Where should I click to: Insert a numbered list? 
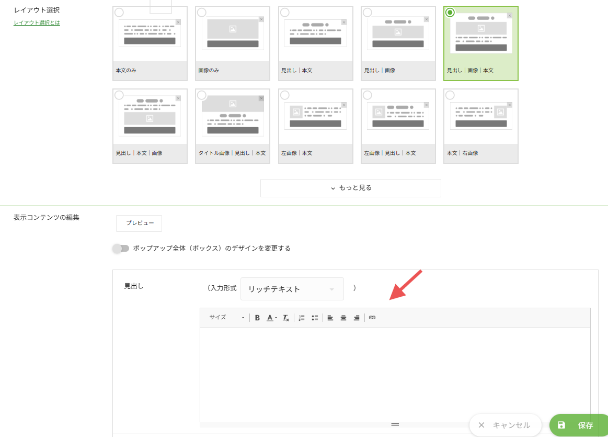pyautogui.click(x=302, y=318)
